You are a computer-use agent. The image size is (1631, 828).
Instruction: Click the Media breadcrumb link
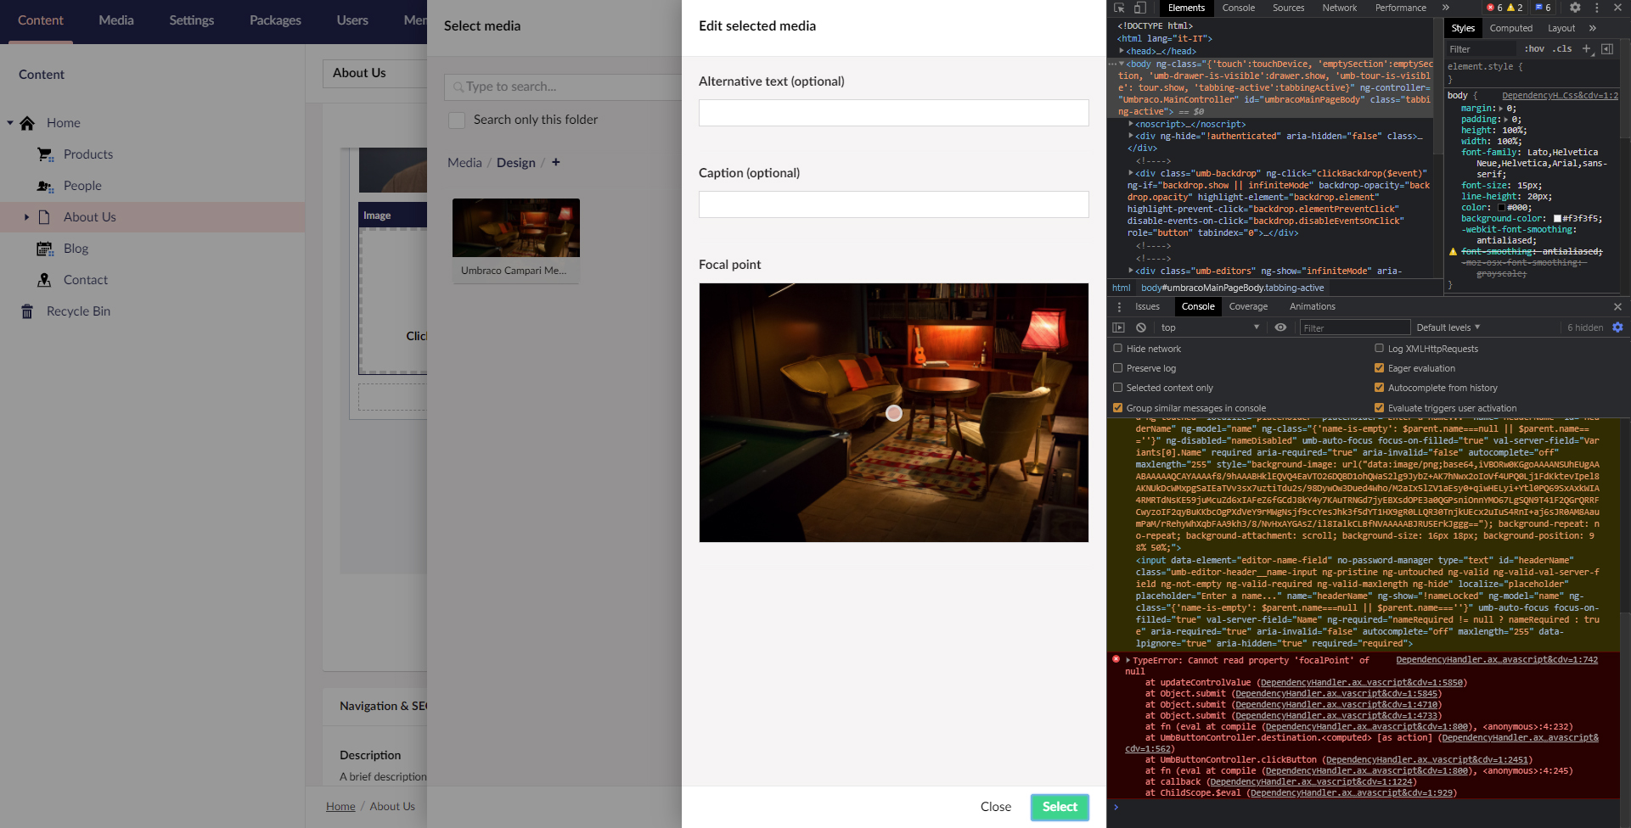point(464,163)
